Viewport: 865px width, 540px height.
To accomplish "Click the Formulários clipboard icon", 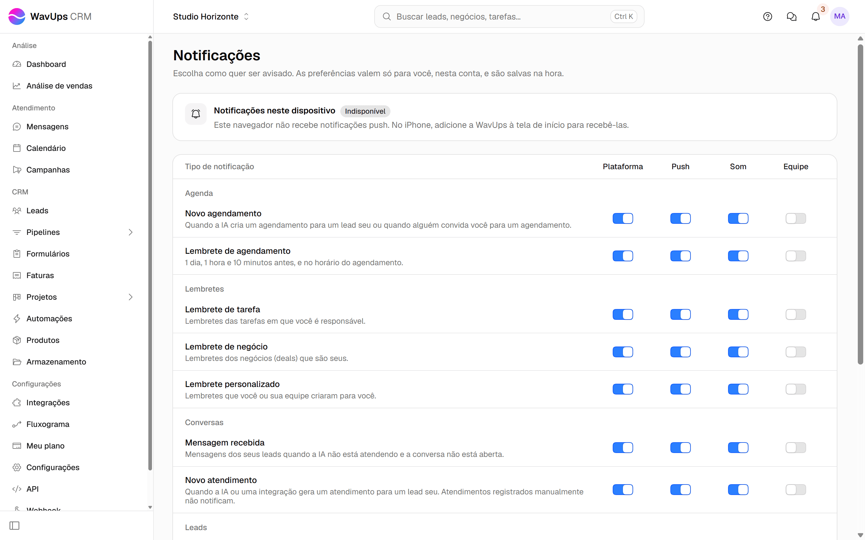I will [x=17, y=254].
